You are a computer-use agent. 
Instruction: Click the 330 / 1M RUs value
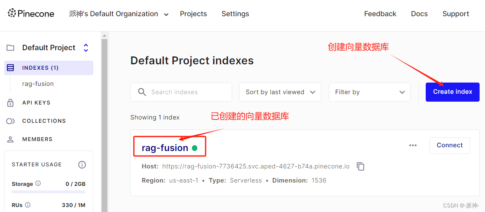tap(74, 205)
